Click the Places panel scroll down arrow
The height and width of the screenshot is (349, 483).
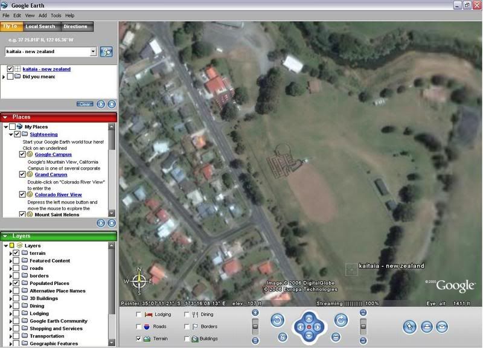click(x=112, y=213)
